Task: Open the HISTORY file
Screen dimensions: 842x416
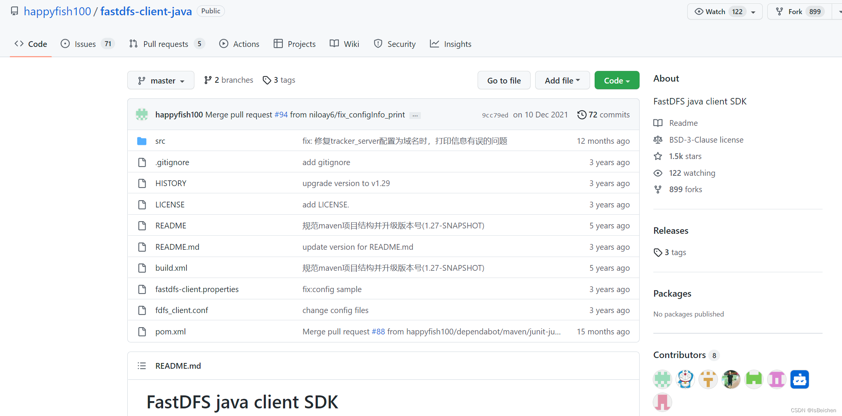Action: click(x=171, y=183)
